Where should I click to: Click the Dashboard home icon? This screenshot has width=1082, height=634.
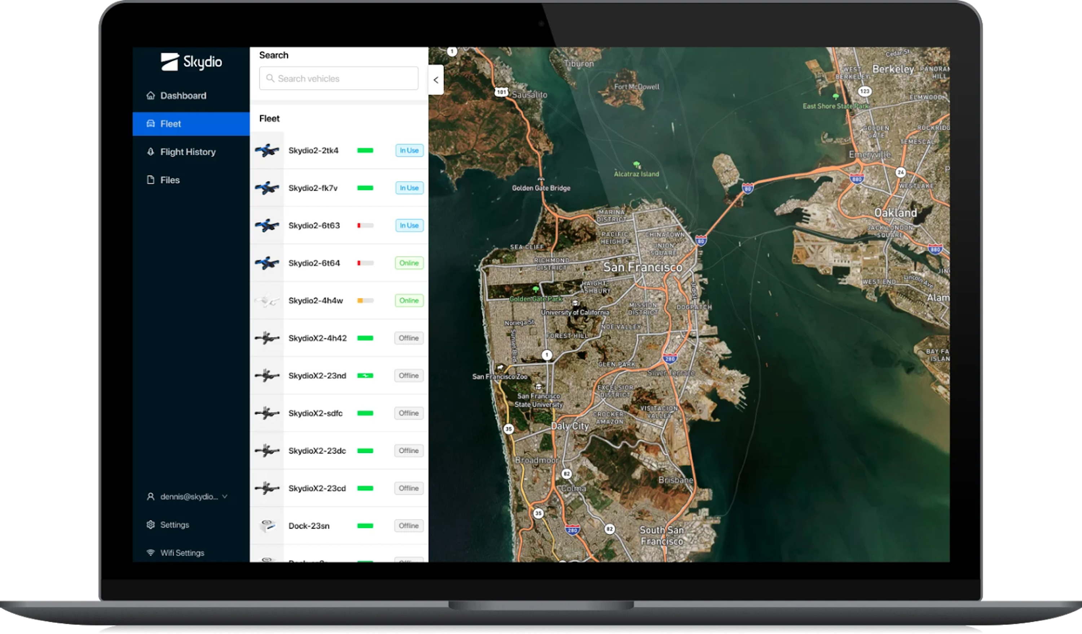(150, 95)
